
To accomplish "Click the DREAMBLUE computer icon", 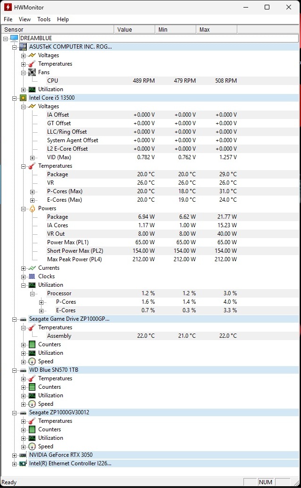I will (14, 38).
